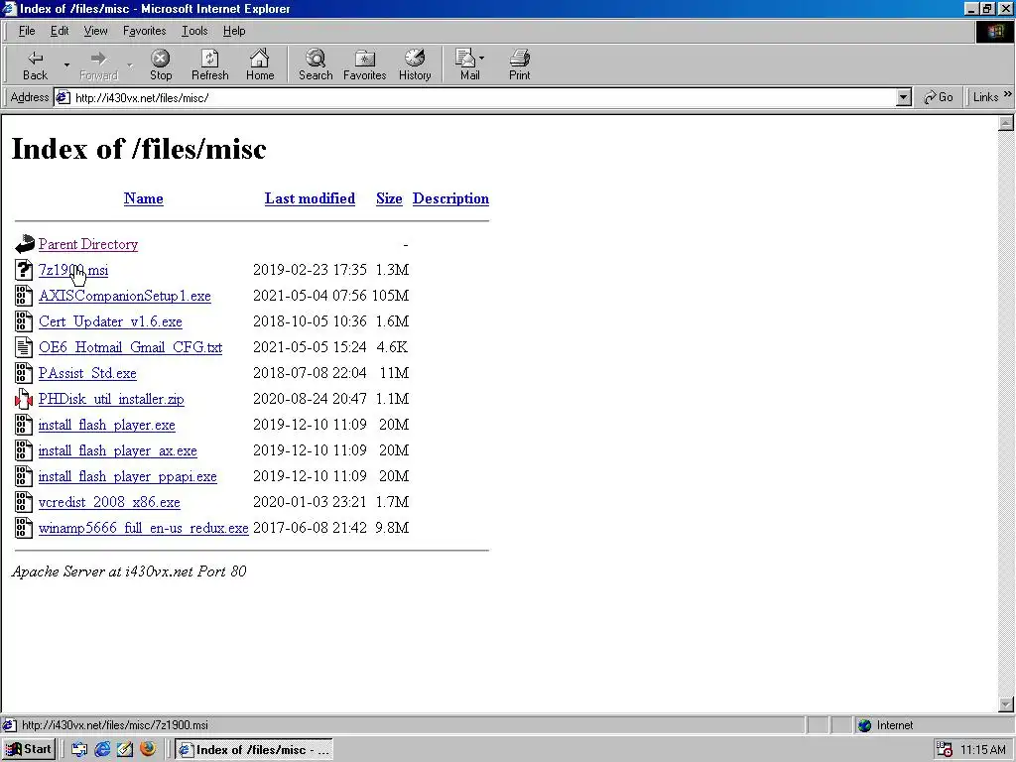
Task: Expand the Mail button dropdown arrow
Action: pyautogui.click(x=481, y=59)
